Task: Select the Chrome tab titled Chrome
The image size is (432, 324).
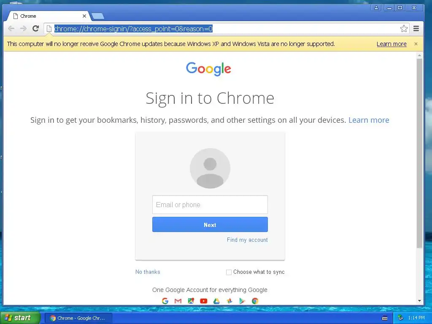Action: click(x=49, y=16)
